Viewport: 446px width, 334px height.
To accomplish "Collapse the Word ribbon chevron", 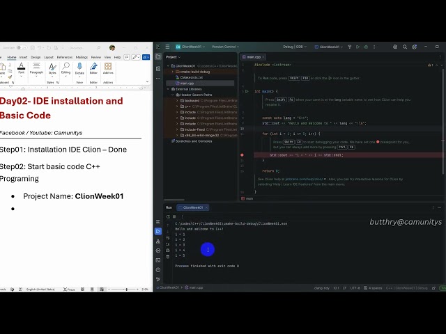I will 147,82.
